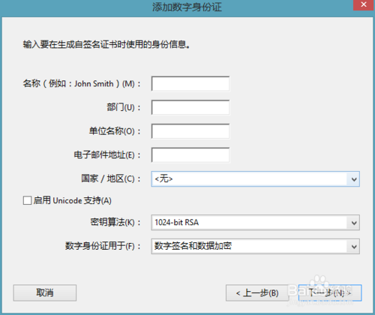The height and width of the screenshot is (315, 375).
Task: Close the dialog with the red X
Action: coord(364,4)
